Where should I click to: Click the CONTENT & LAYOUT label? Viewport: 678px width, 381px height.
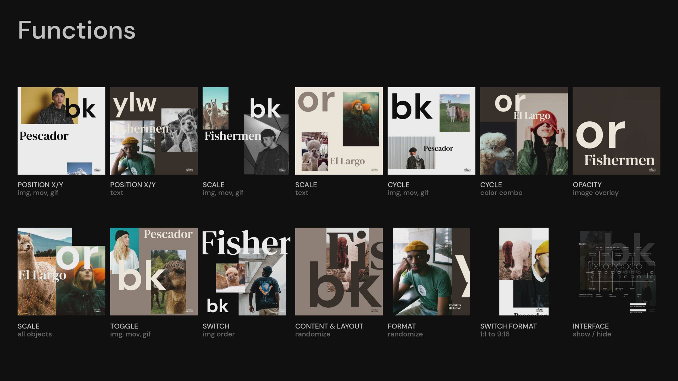click(329, 326)
